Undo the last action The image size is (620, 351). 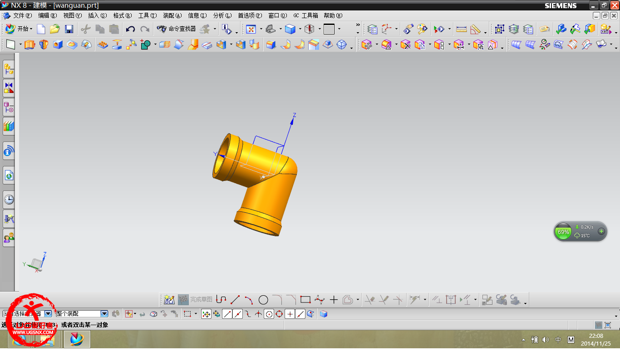coord(130,29)
